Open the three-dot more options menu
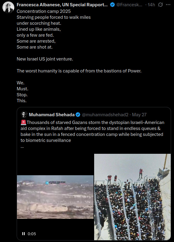This screenshot has width=174, height=242. [x=168, y=5]
